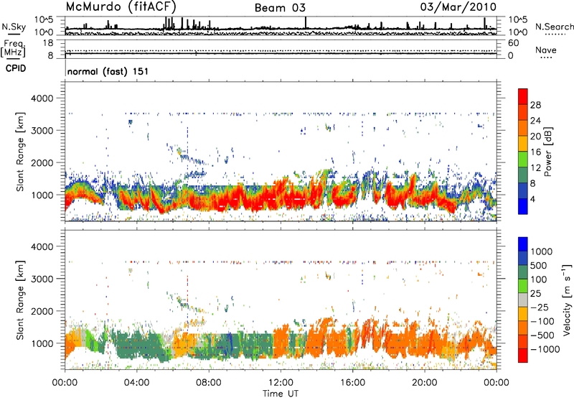Pick the red top segment of power colorbar
This screenshot has width=574, height=398.
click(523, 97)
